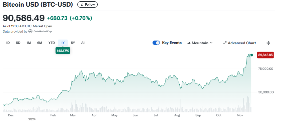This screenshot has height=123, width=281.
Task: Follow Bitcoin USD ticker
Action: click(x=87, y=5)
